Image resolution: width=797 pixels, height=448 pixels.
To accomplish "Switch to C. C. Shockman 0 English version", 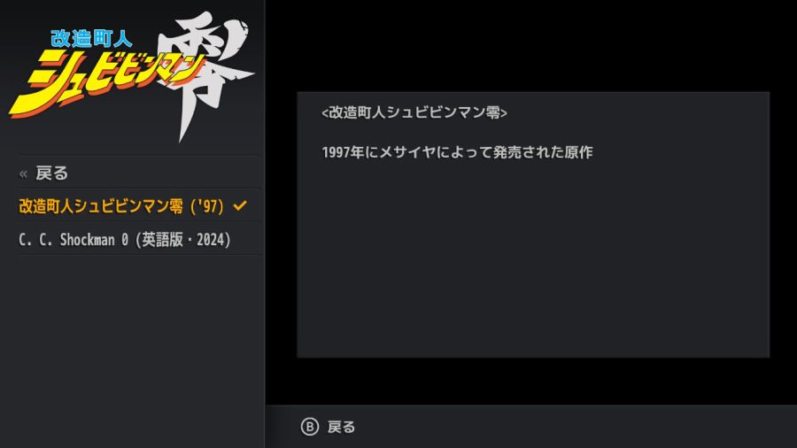I will point(139,239).
